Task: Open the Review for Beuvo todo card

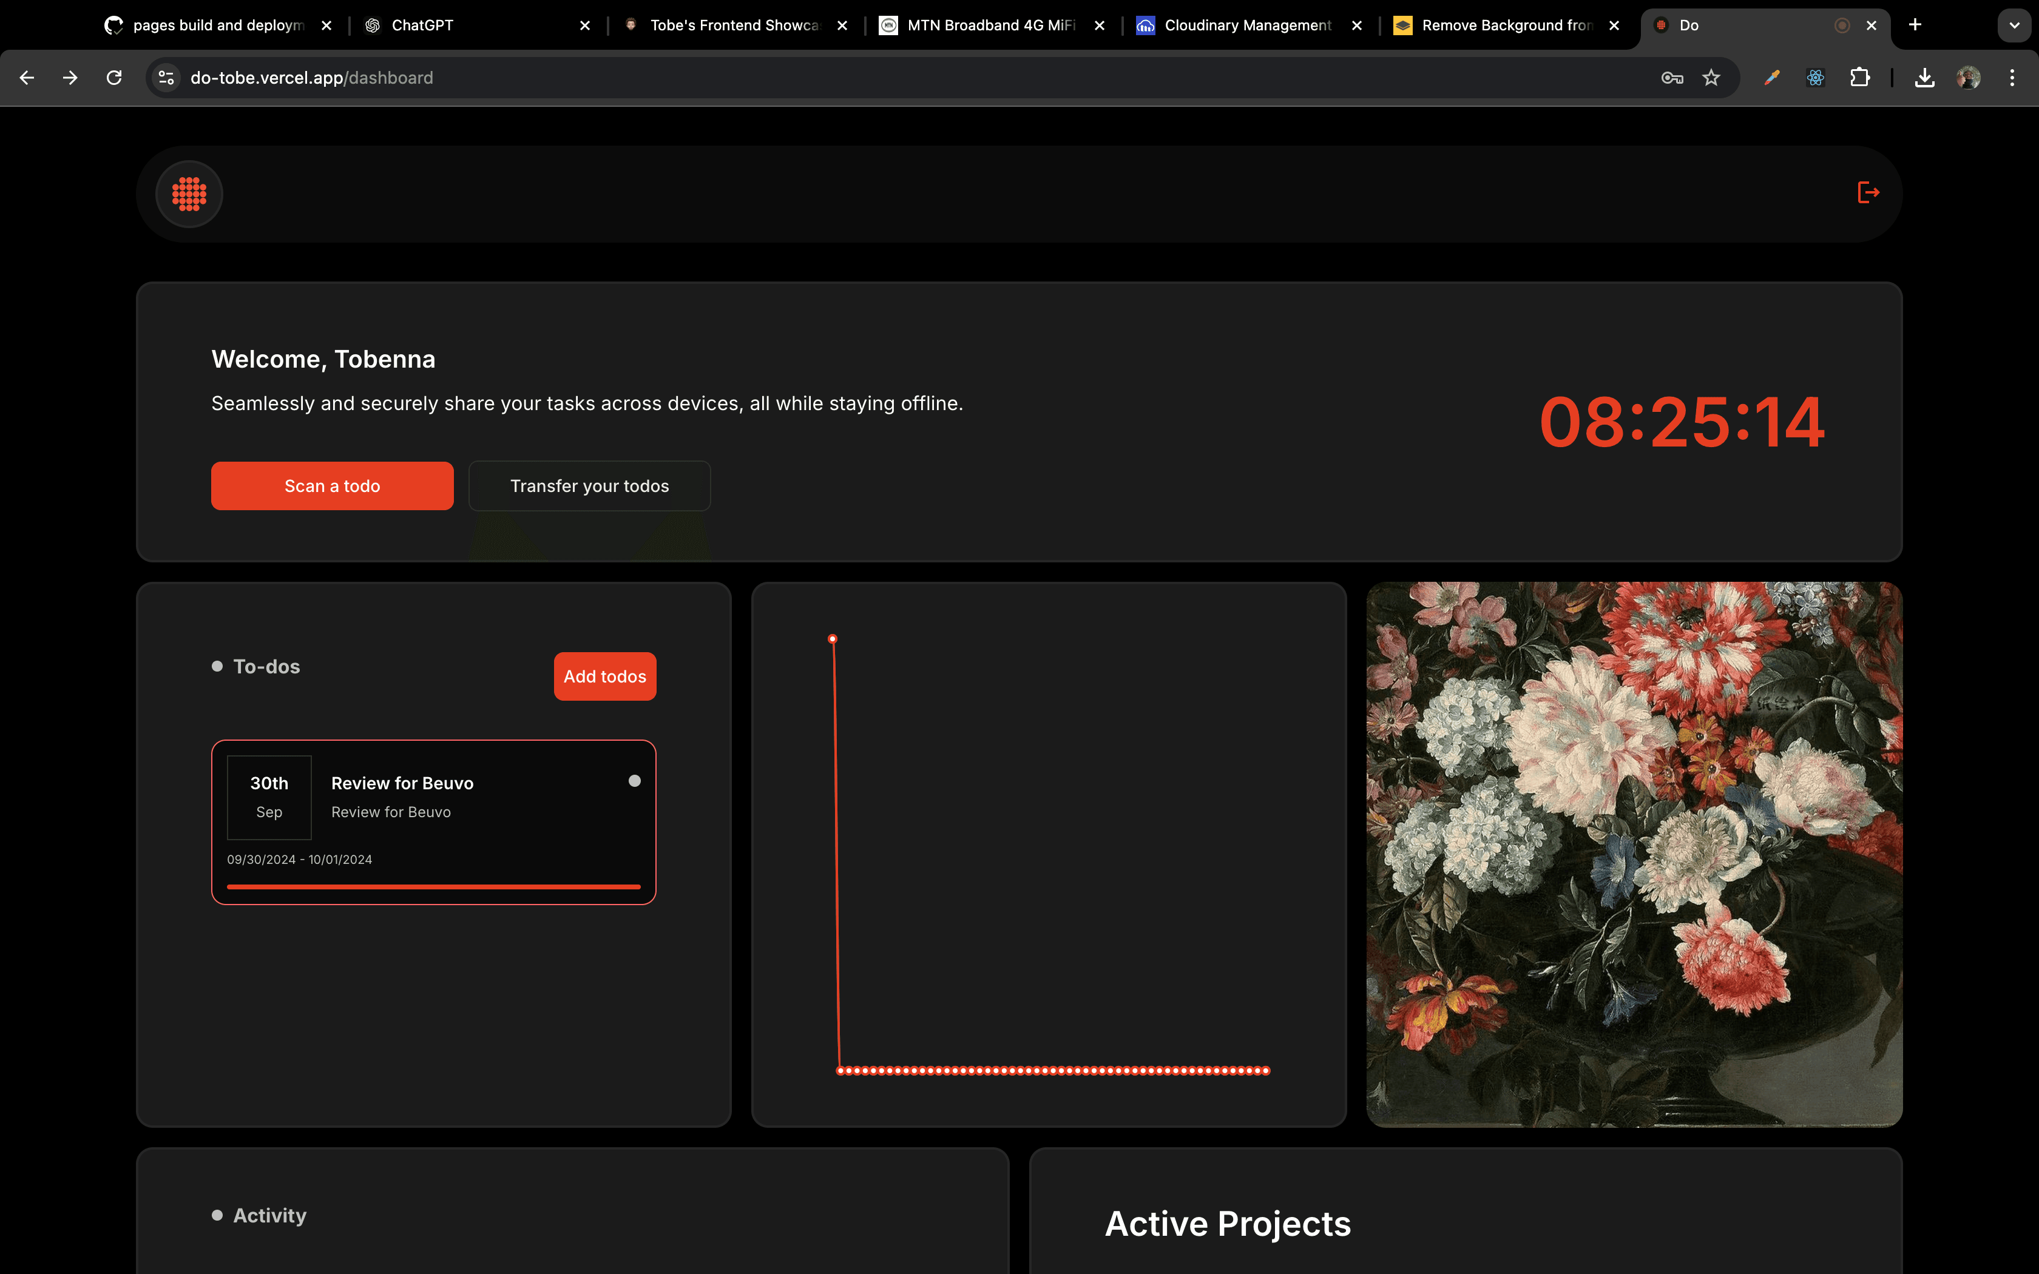Action: [x=434, y=823]
